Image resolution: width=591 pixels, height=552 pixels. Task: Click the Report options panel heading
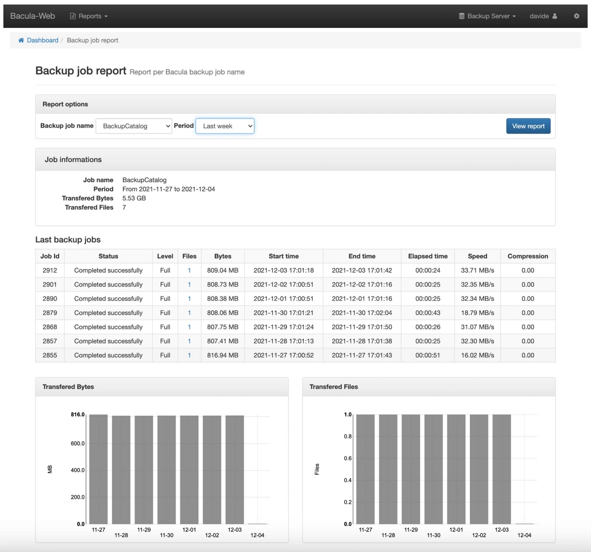pyautogui.click(x=295, y=104)
